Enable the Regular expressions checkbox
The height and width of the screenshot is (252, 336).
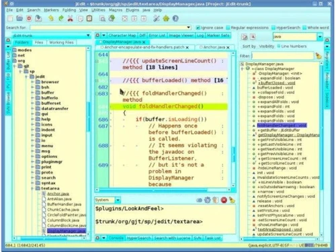228,28
